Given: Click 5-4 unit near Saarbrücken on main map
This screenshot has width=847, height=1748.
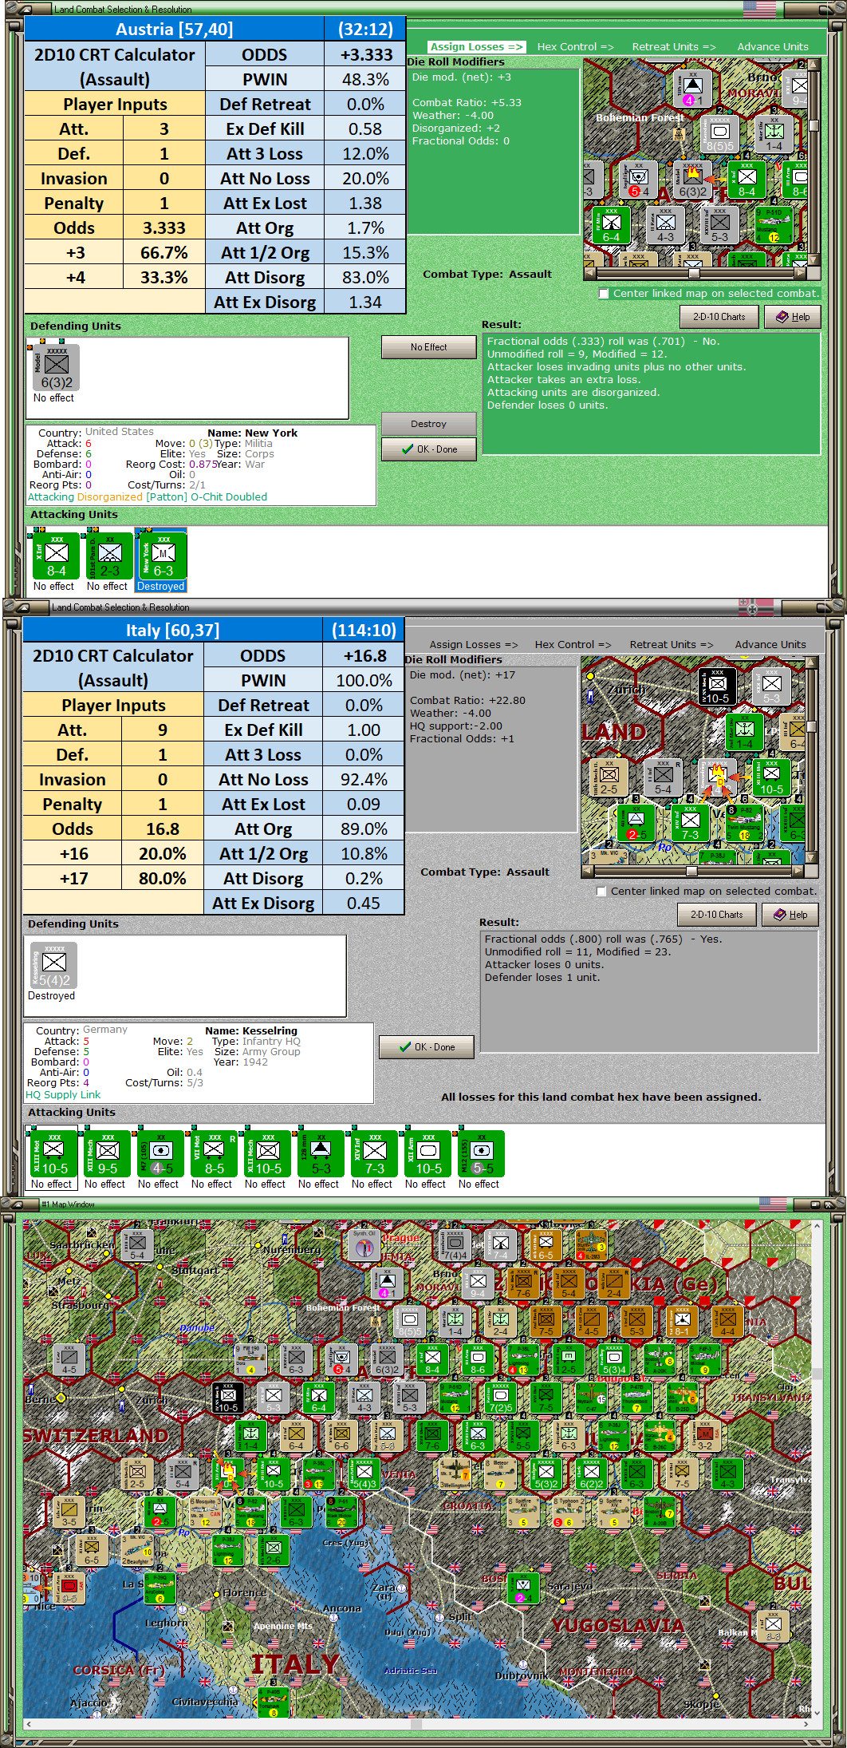Looking at the screenshot, I should (x=137, y=1247).
